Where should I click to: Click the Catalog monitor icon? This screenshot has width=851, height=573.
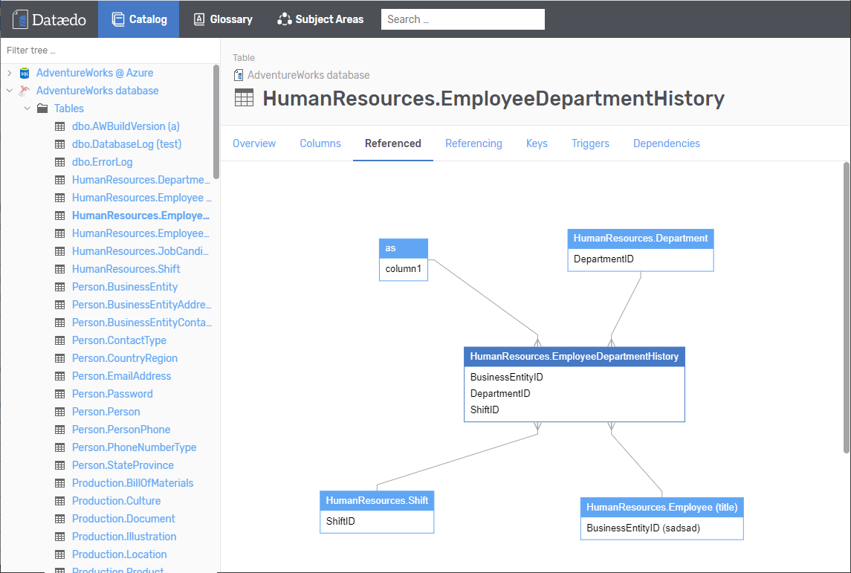pos(117,19)
